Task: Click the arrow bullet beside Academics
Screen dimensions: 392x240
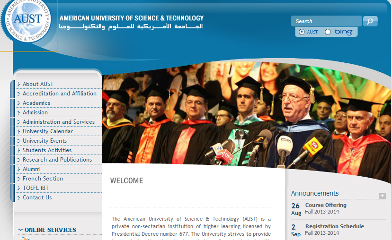Action: point(18,103)
